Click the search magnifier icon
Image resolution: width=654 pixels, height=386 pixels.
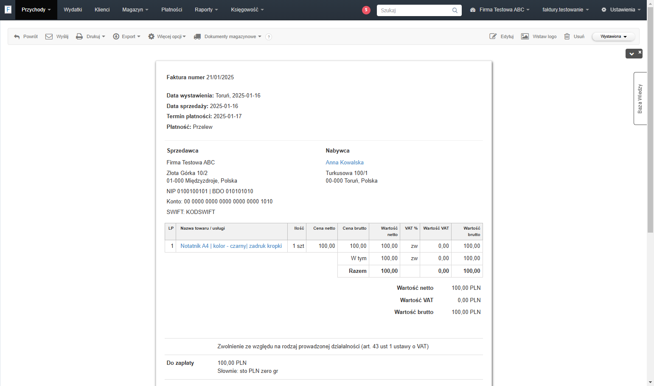pyautogui.click(x=455, y=10)
